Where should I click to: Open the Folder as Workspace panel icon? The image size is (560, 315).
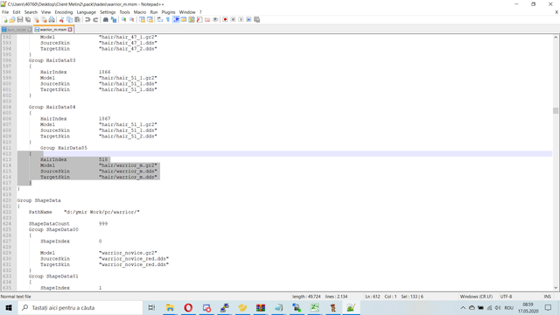pos(207,19)
